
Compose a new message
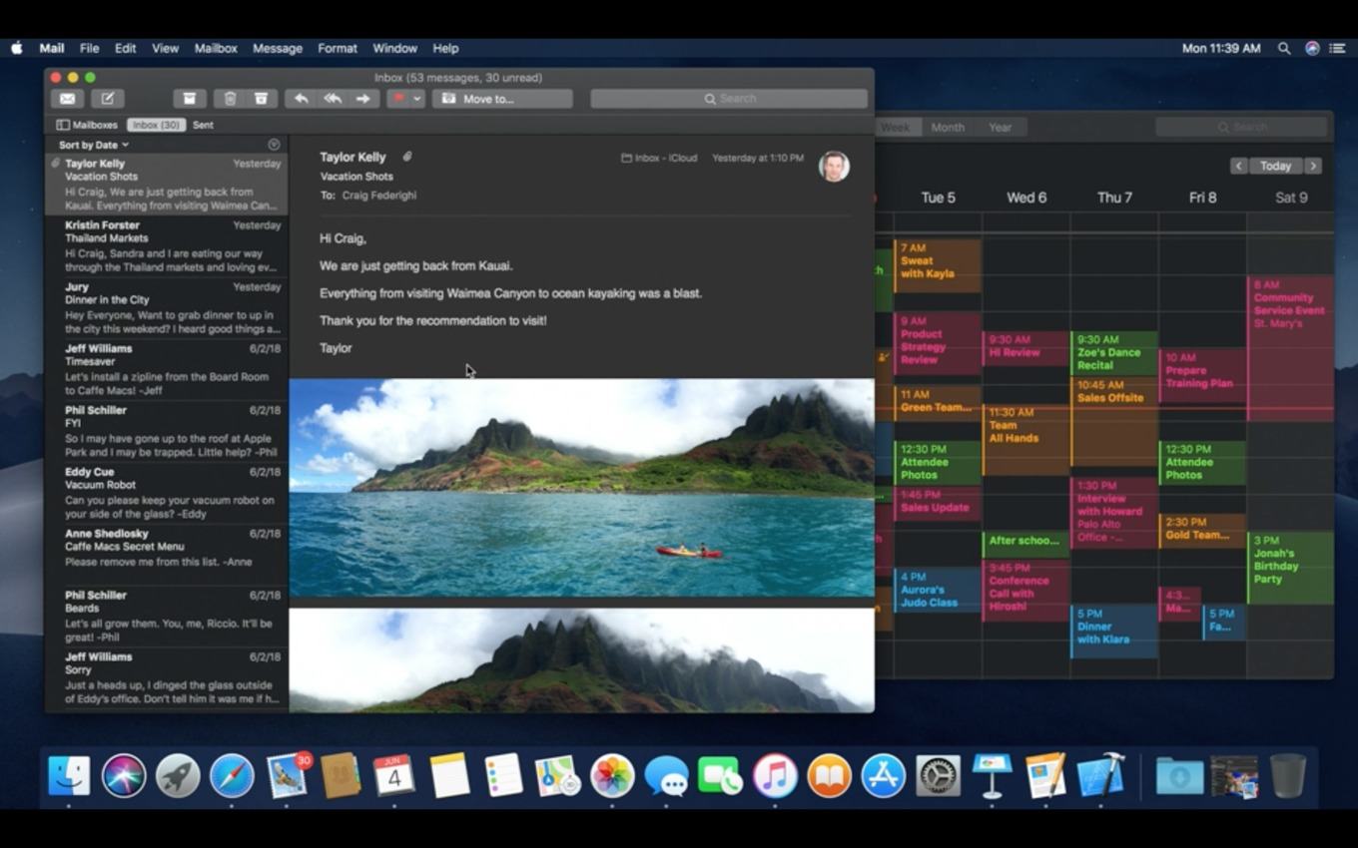click(107, 99)
